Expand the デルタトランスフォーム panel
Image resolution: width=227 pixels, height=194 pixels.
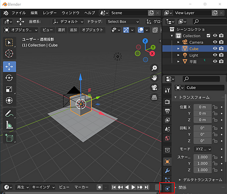[201, 180]
